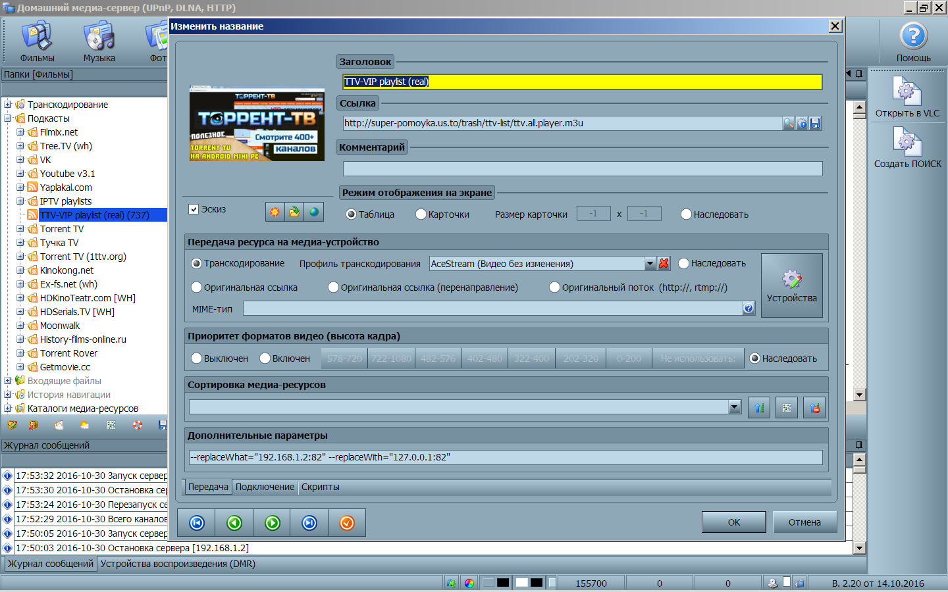Toggle the Эскиз checkbox
Viewport: 948px width, 592px height.
coord(194,209)
